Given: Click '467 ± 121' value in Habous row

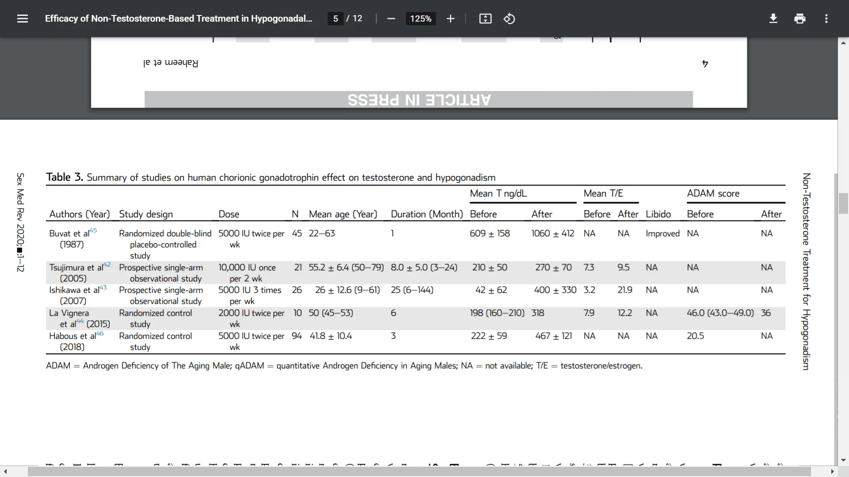Looking at the screenshot, I should (554, 336).
